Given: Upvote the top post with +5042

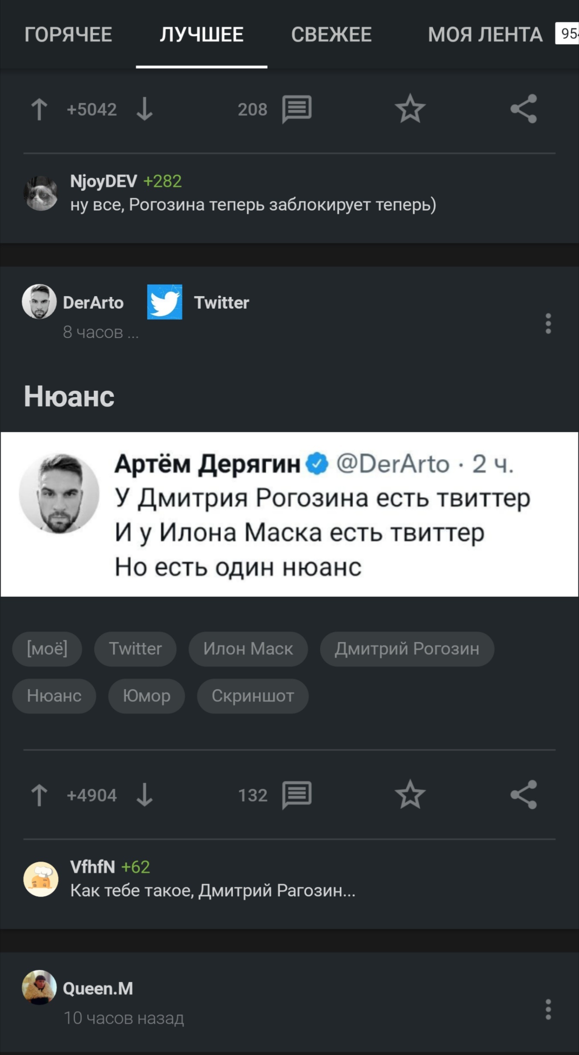Looking at the screenshot, I should coord(39,109).
